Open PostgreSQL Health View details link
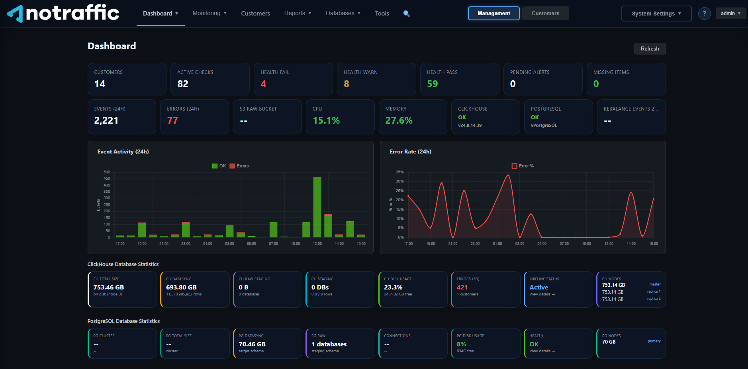 coord(542,351)
